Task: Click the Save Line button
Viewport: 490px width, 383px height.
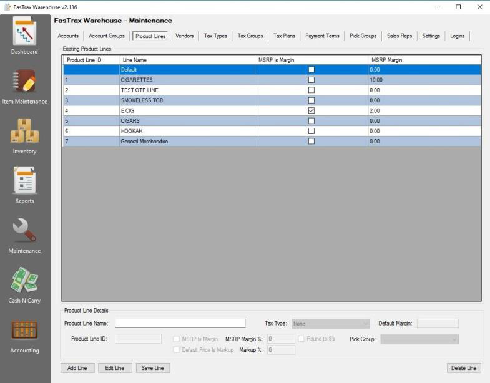Action: 152,368
